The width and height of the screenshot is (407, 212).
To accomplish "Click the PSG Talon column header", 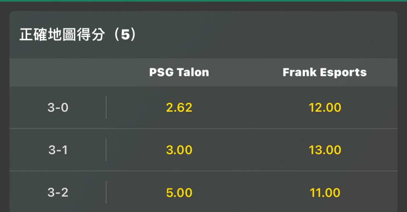I will click(x=179, y=72).
